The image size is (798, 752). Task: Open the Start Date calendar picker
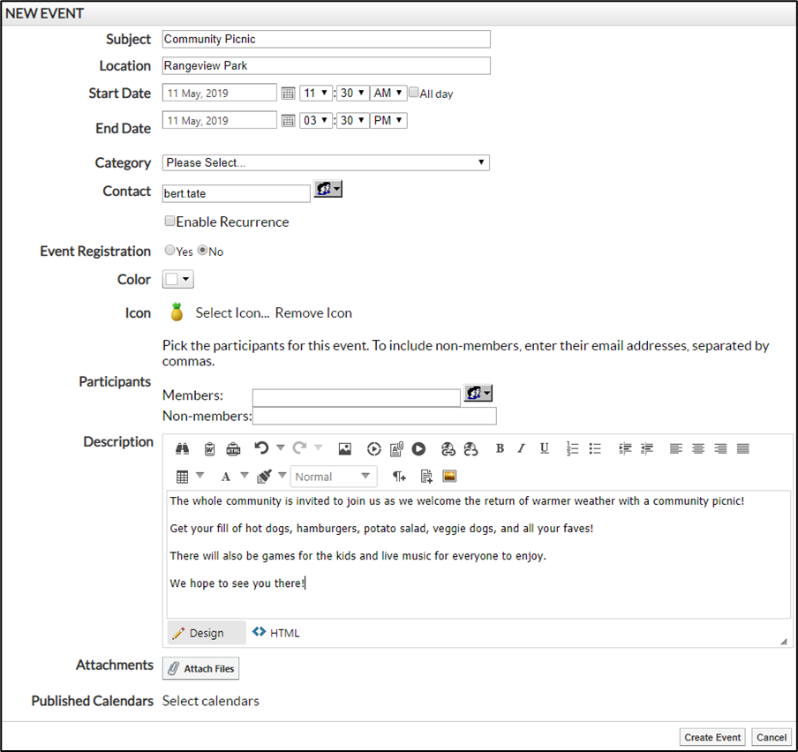(288, 94)
